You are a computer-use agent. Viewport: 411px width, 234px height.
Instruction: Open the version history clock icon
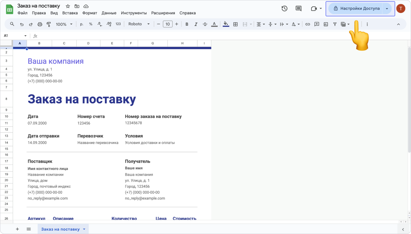click(x=284, y=8)
